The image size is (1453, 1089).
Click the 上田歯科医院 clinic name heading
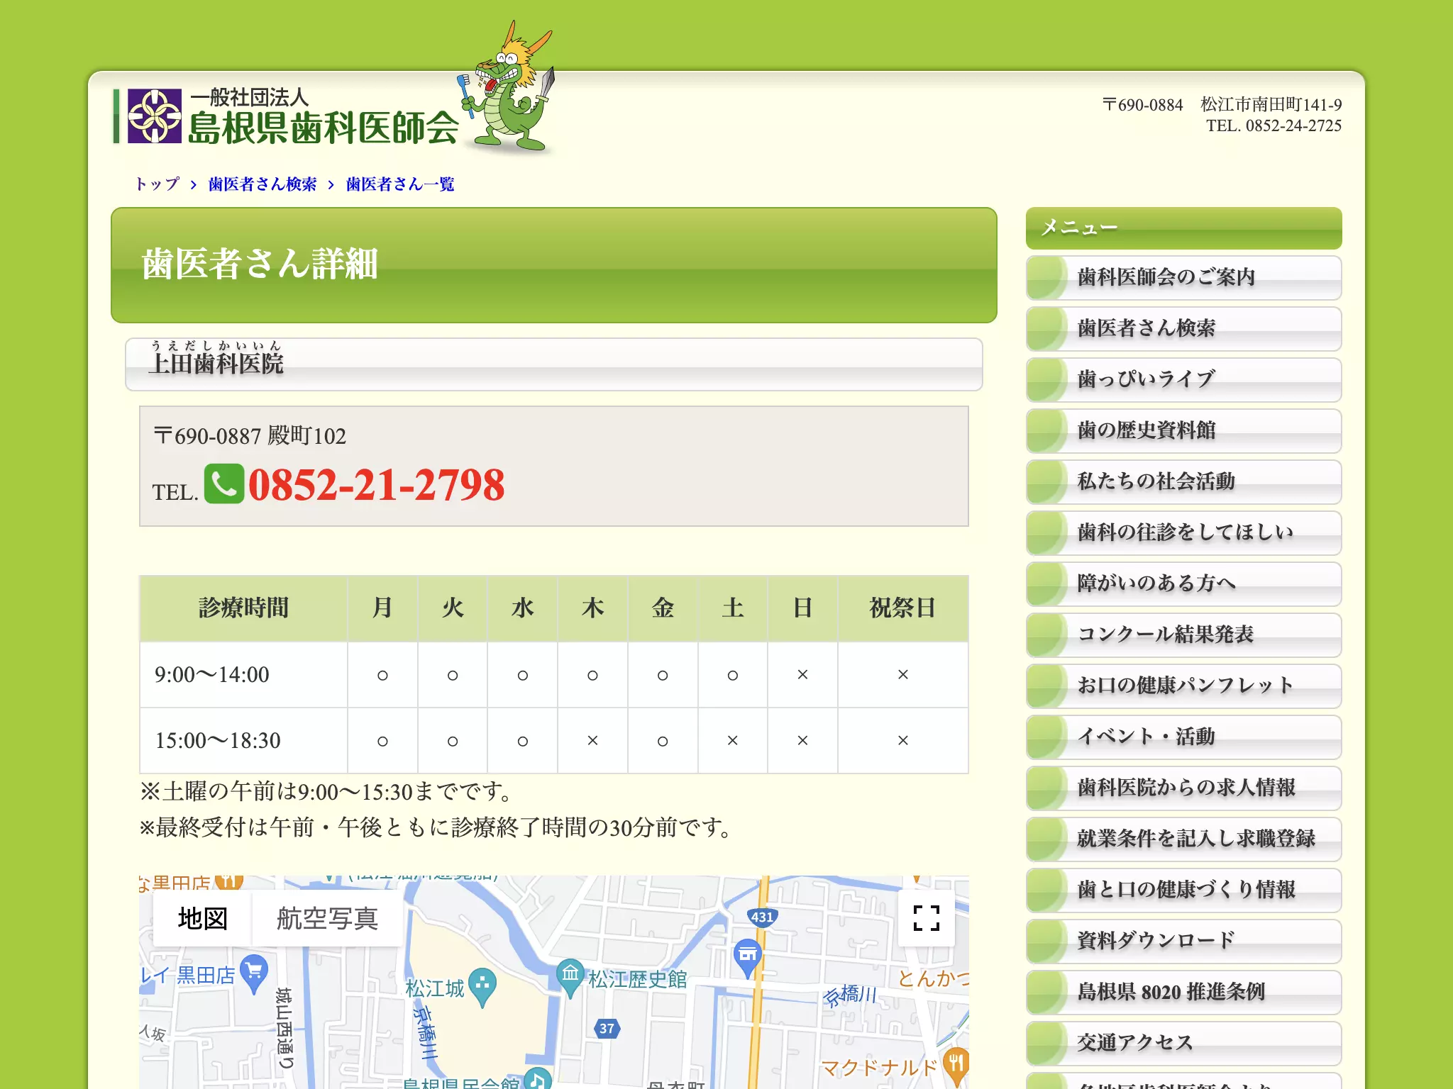[216, 364]
